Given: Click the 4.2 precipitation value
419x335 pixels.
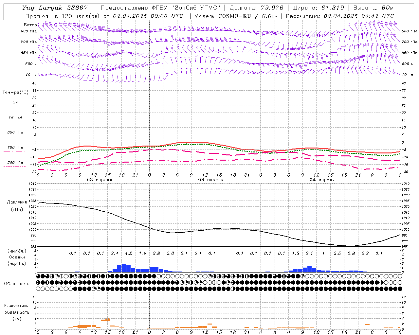Looking at the screenshot, I should [x=129, y=254].
